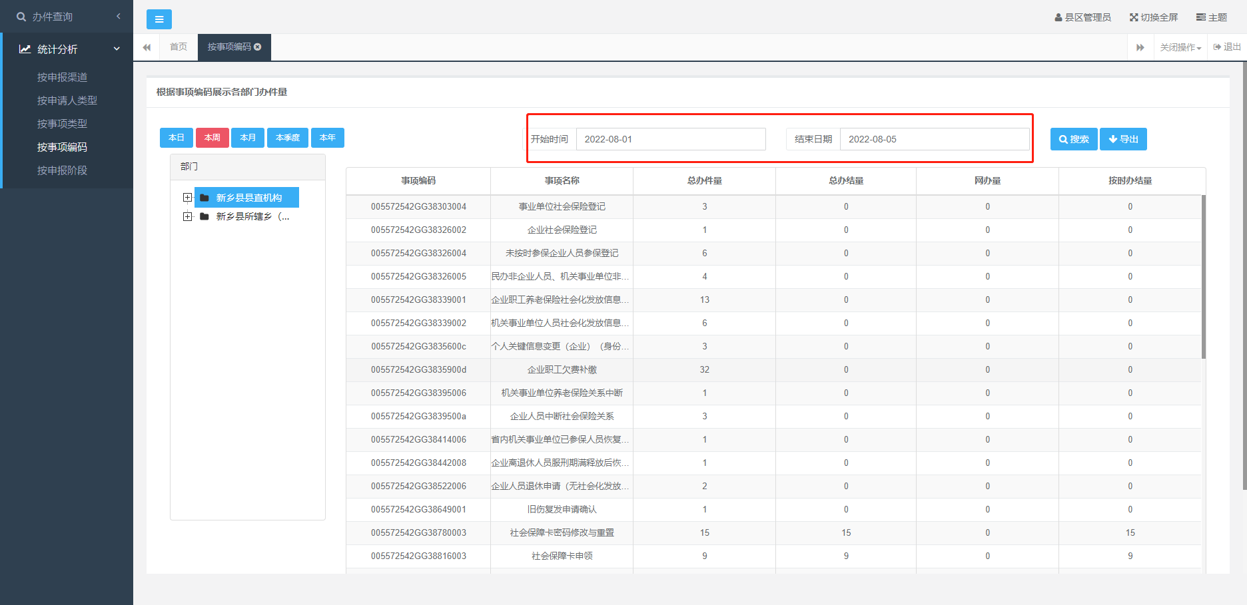Click the hamburger menu toggle button
The height and width of the screenshot is (605, 1247).
click(x=159, y=19)
